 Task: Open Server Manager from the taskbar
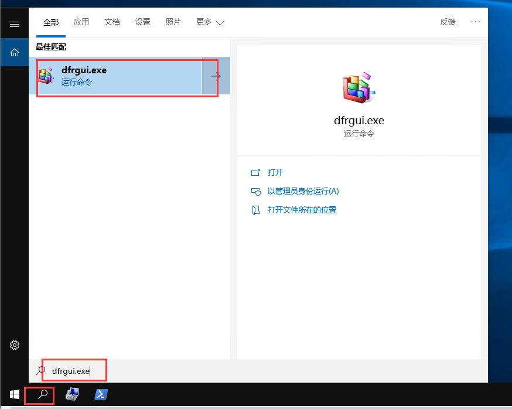(72, 395)
